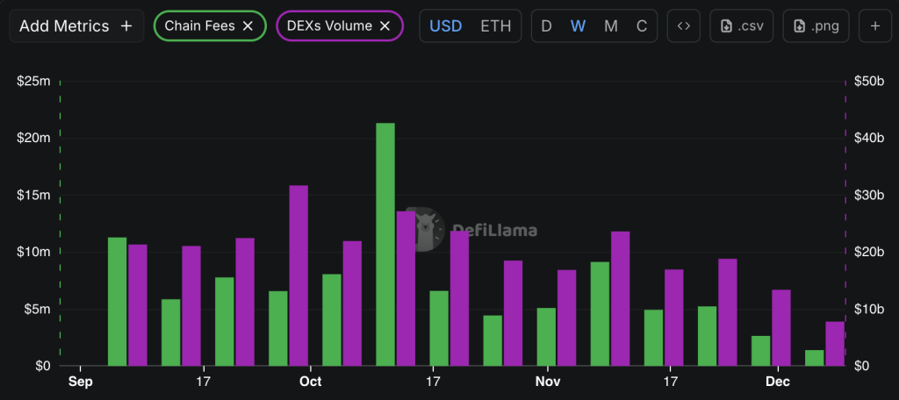Click the plus icon beside Add Metrics
The width and height of the screenshot is (899, 400).
click(x=126, y=26)
